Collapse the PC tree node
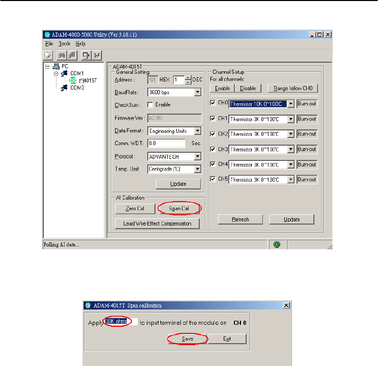This screenshot has width=378, height=366. click(x=47, y=67)
